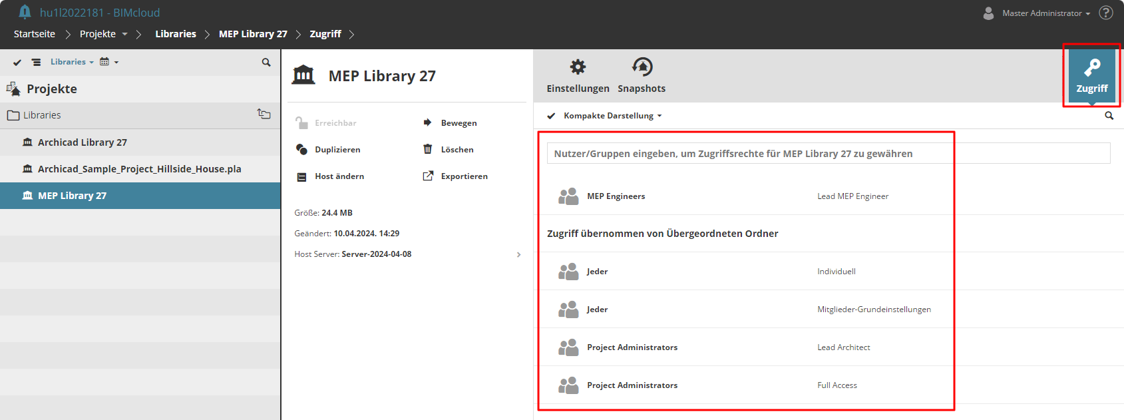Search in the left project list
Image resolution: width=1124 pixels, height=420 pixels.
coord(266,63)
